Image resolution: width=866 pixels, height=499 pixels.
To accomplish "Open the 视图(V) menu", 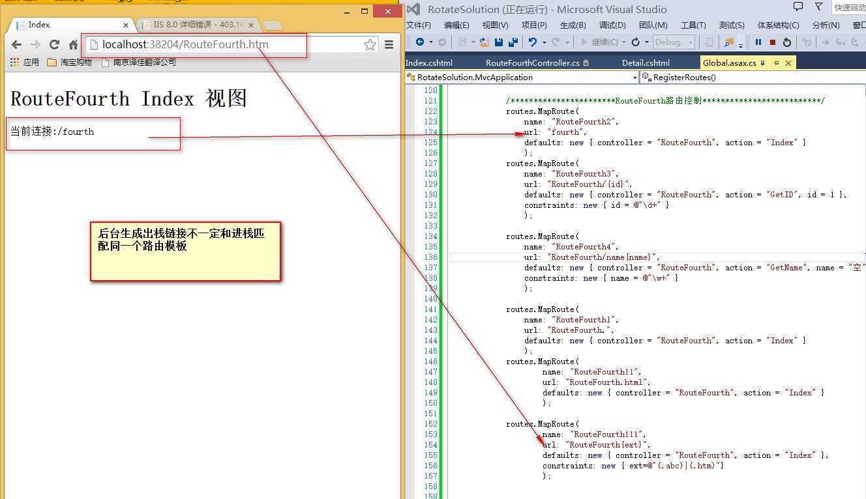I will [x=496, y=25].
